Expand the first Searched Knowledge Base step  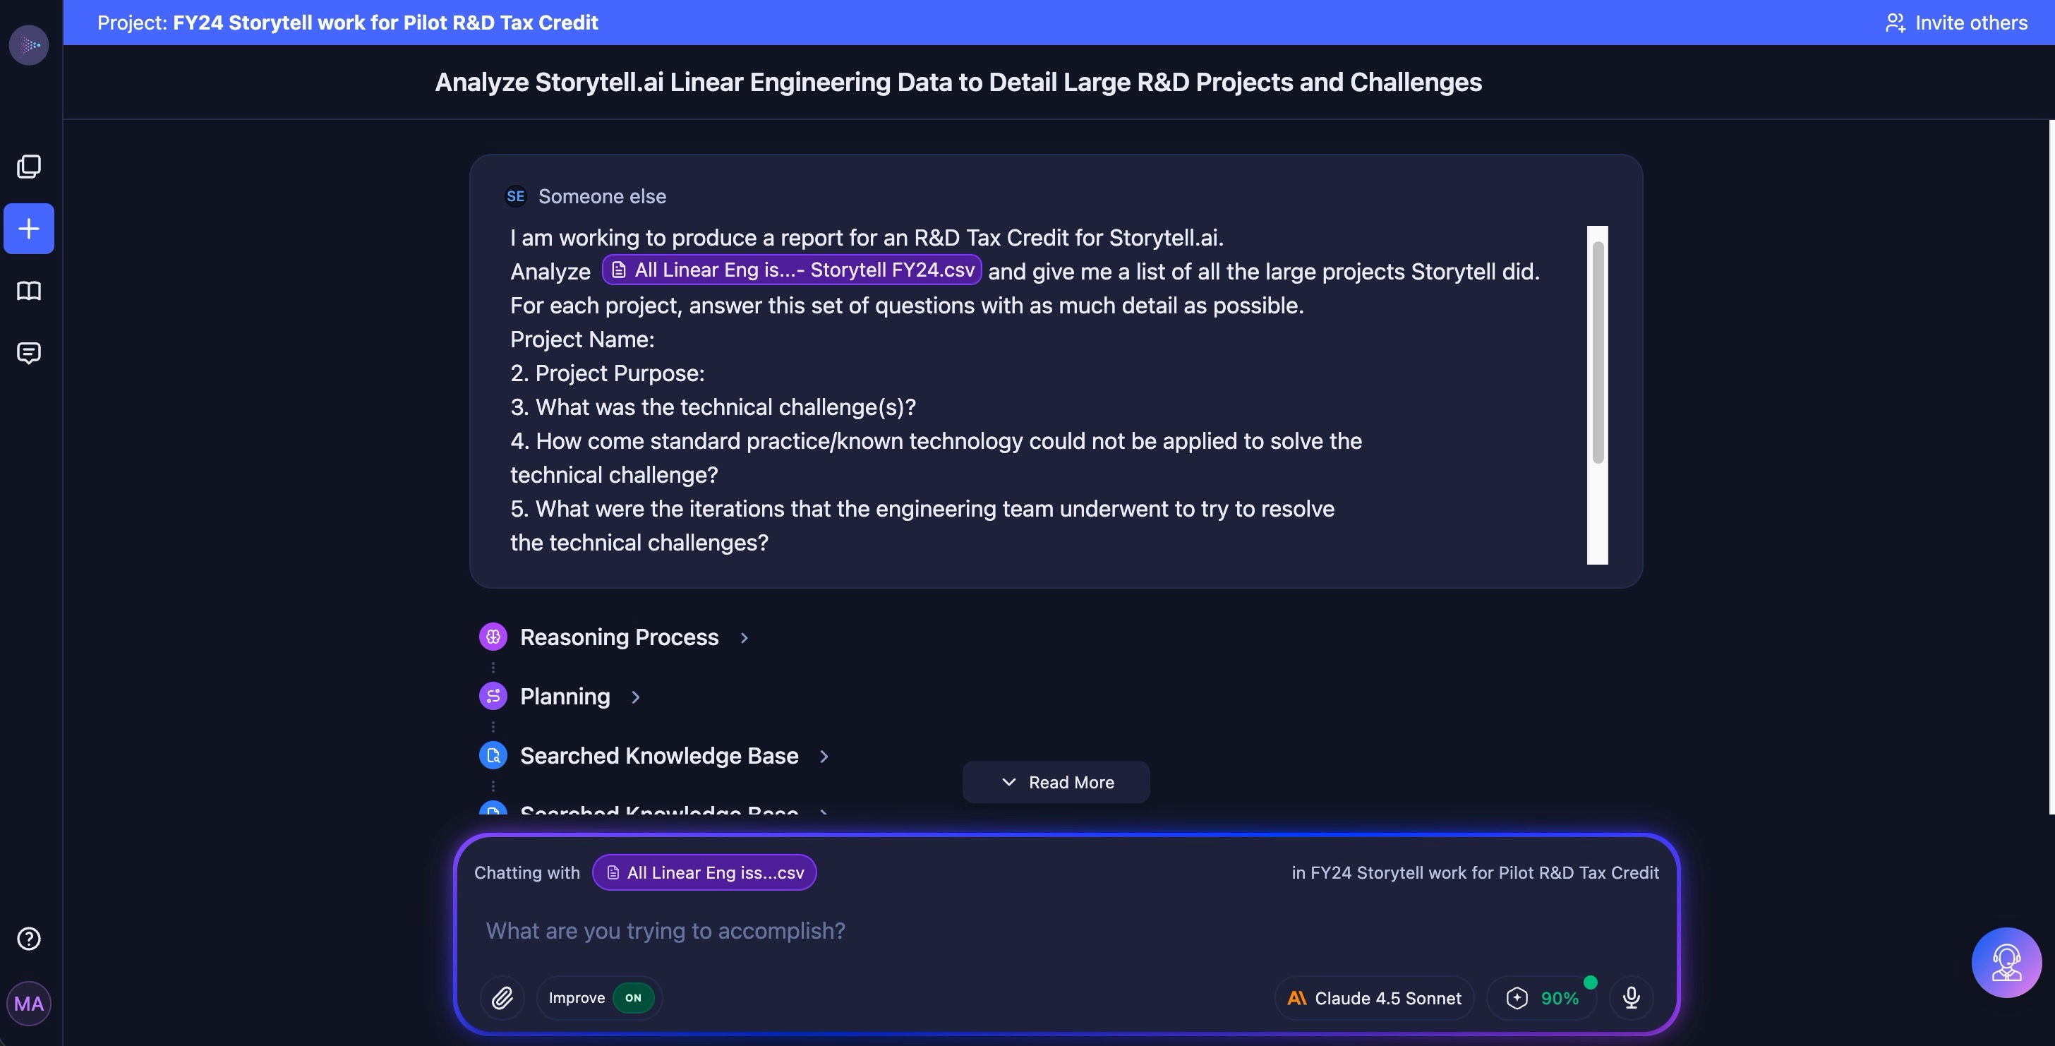click(659, 756)
